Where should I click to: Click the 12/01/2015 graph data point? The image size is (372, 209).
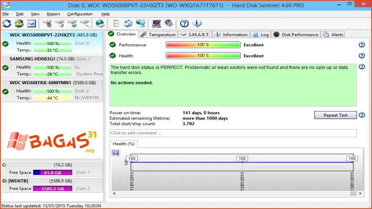pos(242,162)
